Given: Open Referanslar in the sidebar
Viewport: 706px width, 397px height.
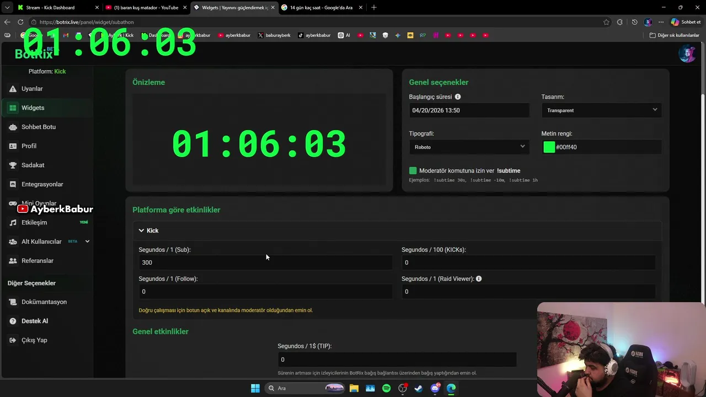Looking at the screenshot, I should pos(46,261).
